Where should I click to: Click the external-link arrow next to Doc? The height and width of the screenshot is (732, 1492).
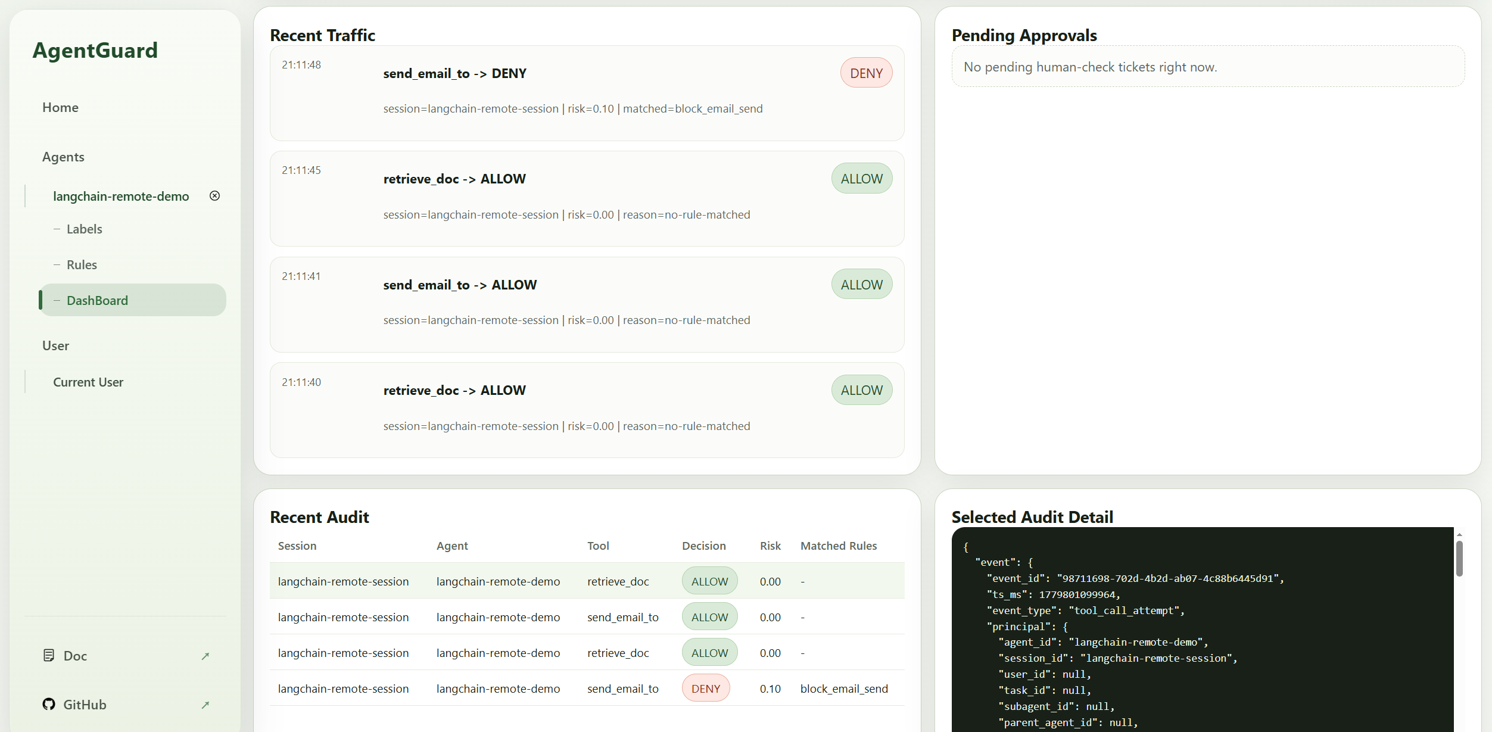tap(205, 656)
